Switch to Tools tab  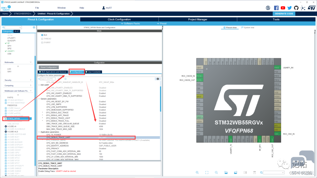pyautogui.click(x=276, y=19)
